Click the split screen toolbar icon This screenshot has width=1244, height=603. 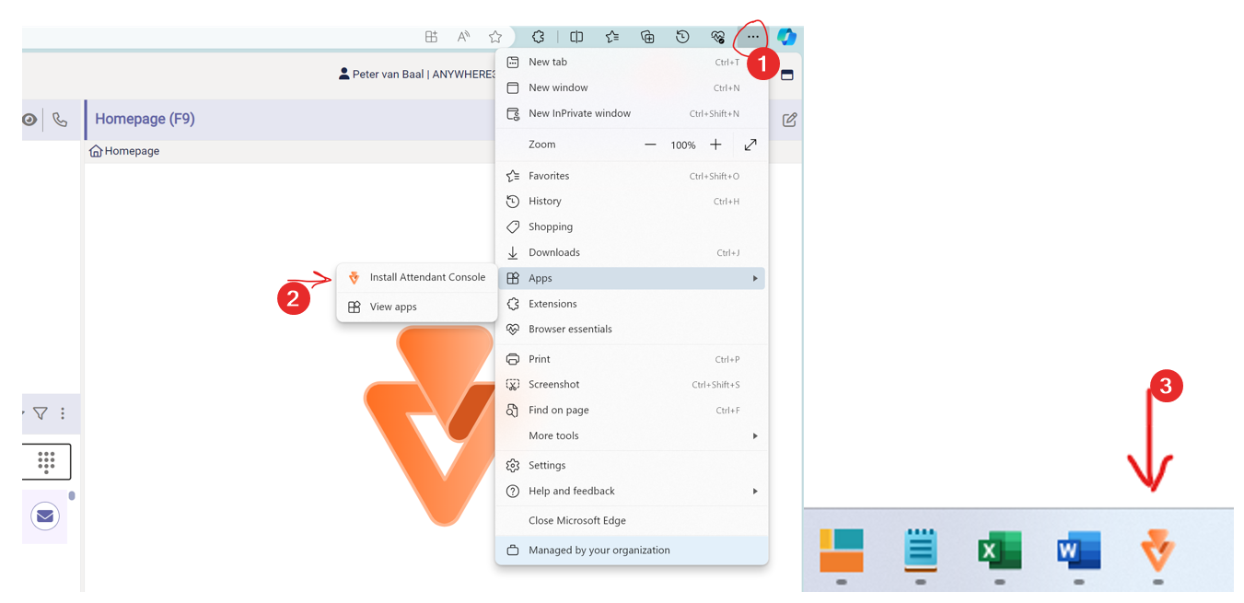coord(576,37)
